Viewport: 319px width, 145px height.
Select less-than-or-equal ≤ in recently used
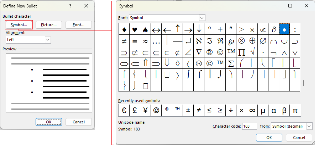coord(209,110)
